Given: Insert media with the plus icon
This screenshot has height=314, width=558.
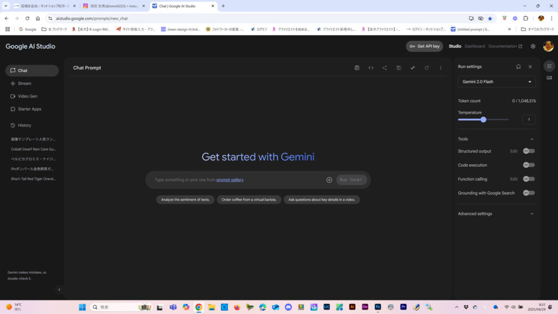Looking at the screenshot, I should coord(329,180).
